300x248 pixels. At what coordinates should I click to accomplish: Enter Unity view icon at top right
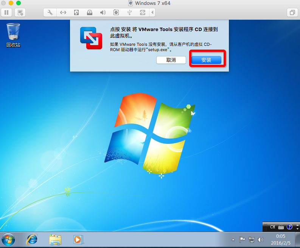292,12
